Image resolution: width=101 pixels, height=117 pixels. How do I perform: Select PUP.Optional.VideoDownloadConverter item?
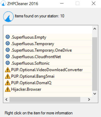[48, 70]
